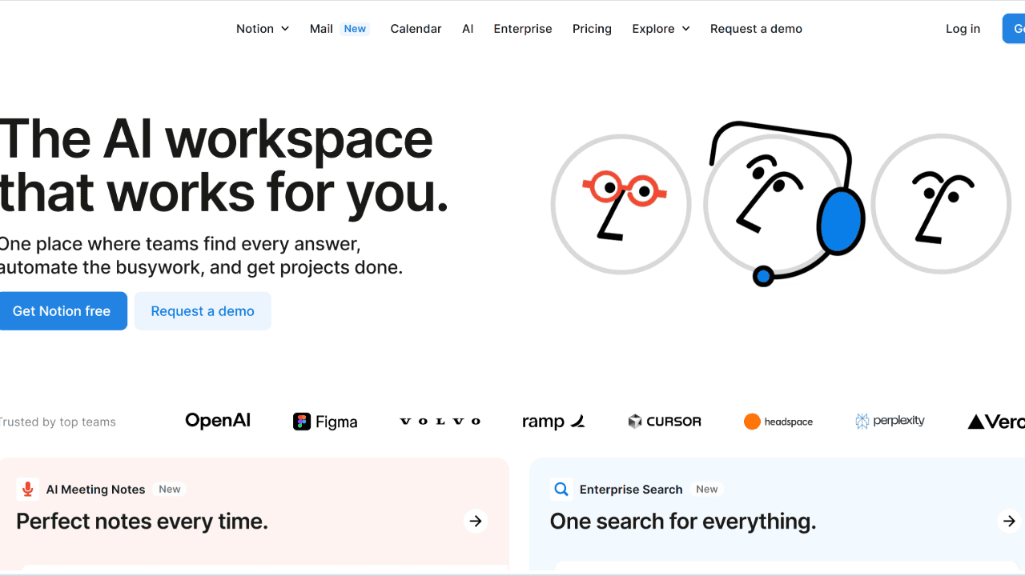Click the Headspace logo

[x=778, y=422]
